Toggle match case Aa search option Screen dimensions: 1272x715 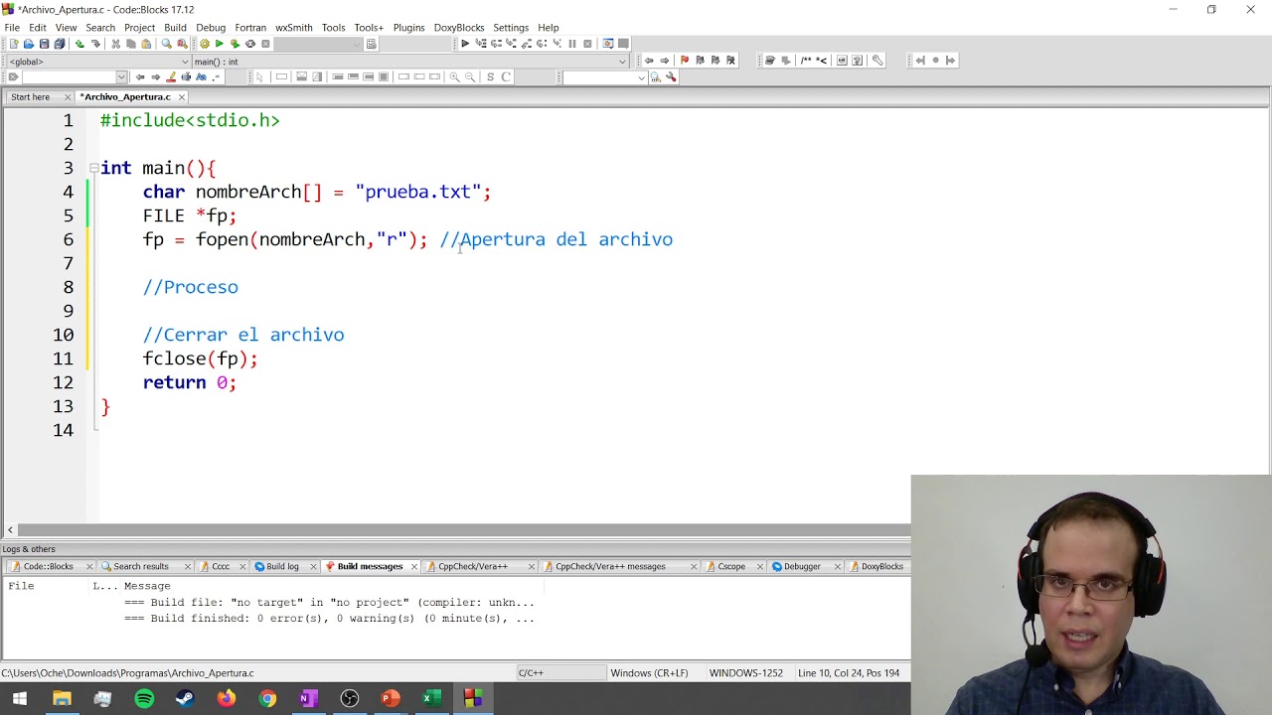coord(201,76)
